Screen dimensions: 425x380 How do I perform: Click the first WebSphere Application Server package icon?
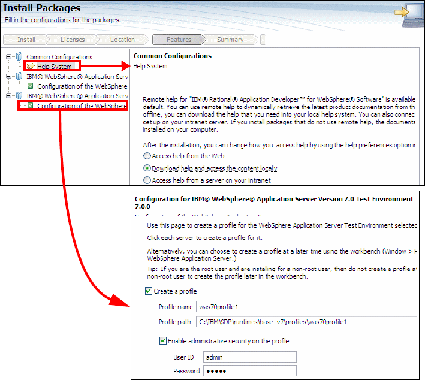coord(19,76)
